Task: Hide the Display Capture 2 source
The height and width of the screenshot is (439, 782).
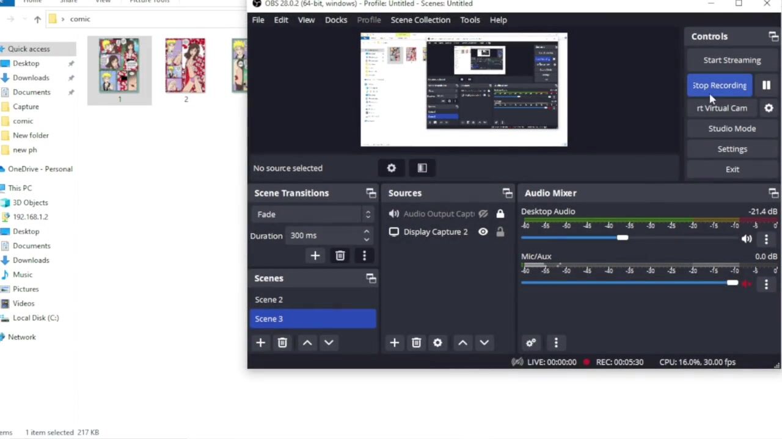Action: (x=483, y=232)
